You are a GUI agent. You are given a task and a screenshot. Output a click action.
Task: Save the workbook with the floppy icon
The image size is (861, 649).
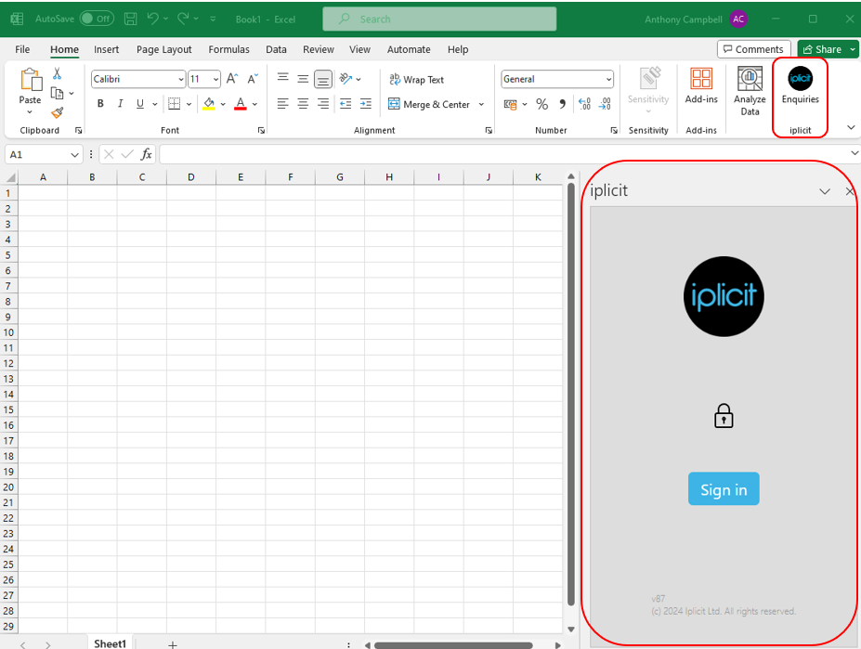(x=131, y=19)
